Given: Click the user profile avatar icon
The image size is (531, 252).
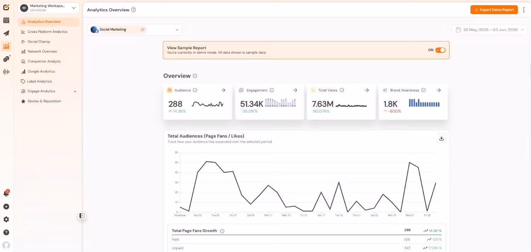Looking at the screenshot, I should pos(6,245).
